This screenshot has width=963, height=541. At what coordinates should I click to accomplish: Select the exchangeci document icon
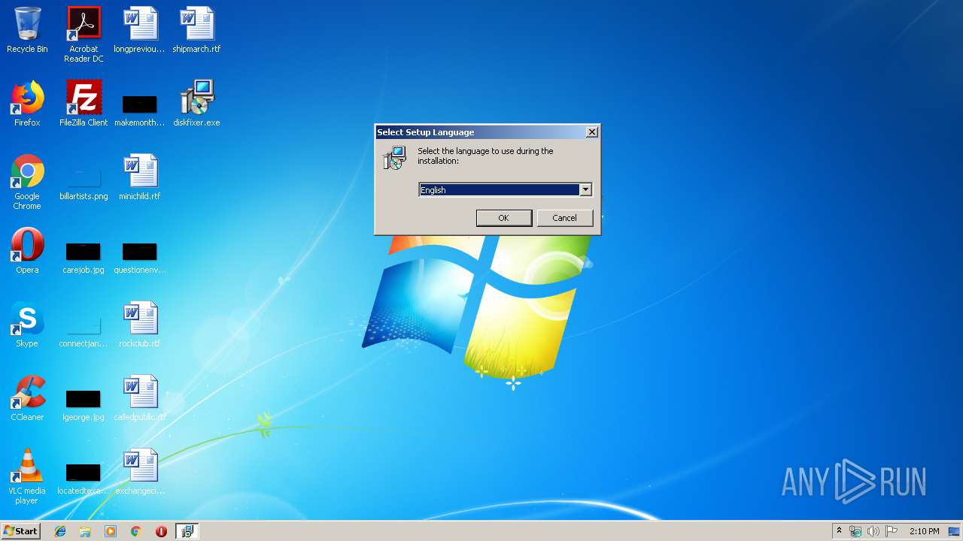coord(140,472)
